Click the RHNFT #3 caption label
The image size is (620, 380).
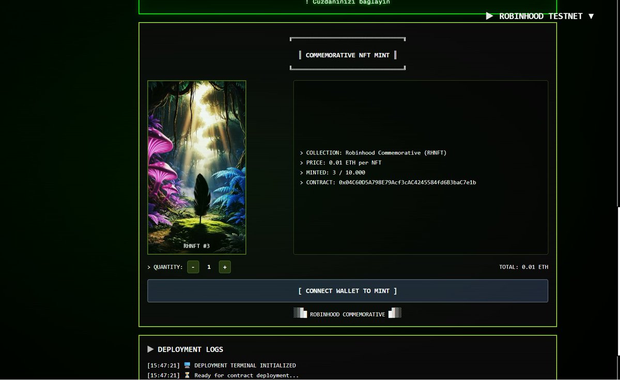197,246
